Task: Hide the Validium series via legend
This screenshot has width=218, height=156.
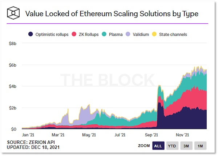Action: 137,35
